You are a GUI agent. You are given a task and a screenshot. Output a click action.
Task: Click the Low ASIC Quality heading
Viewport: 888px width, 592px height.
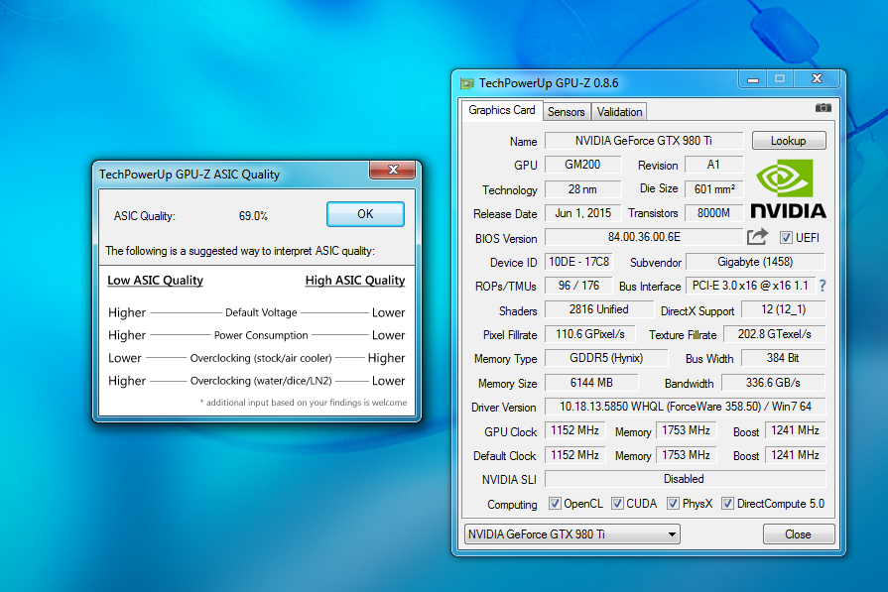pyautogui.click(x=155, y=281)
